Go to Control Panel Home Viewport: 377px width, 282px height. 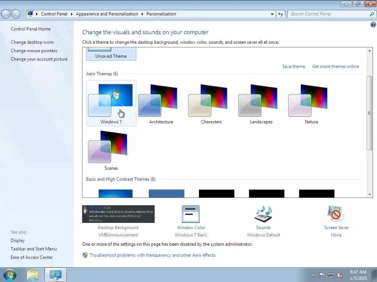click(31, 29)
